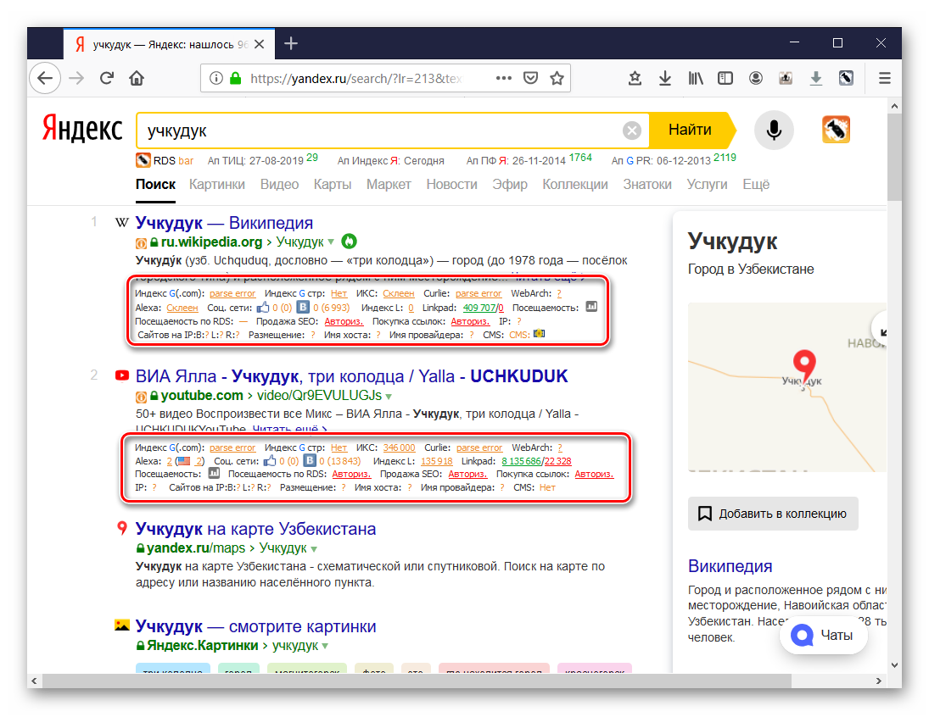
Task: Open the Firefox account icon
Action: point(756,78)
